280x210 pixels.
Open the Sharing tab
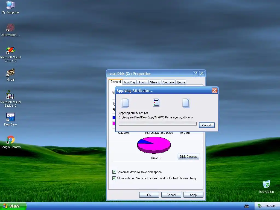155,82
